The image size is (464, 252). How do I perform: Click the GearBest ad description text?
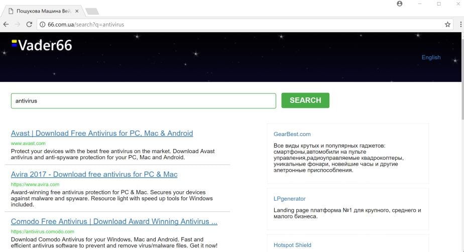tap(338, 158)
